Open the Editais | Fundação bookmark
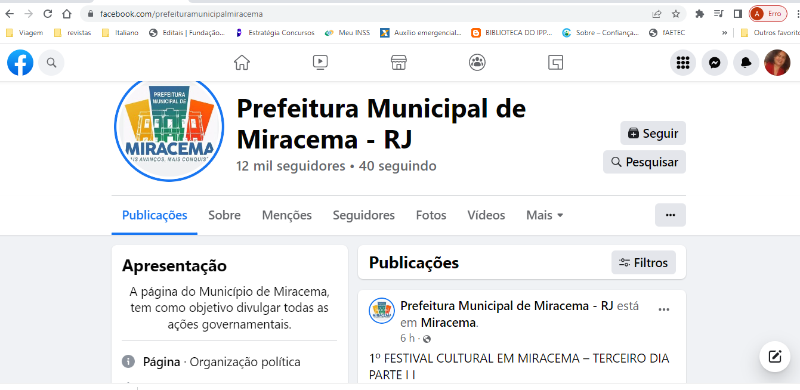Viewport: 800px width, 390px height. pos(187,33)
